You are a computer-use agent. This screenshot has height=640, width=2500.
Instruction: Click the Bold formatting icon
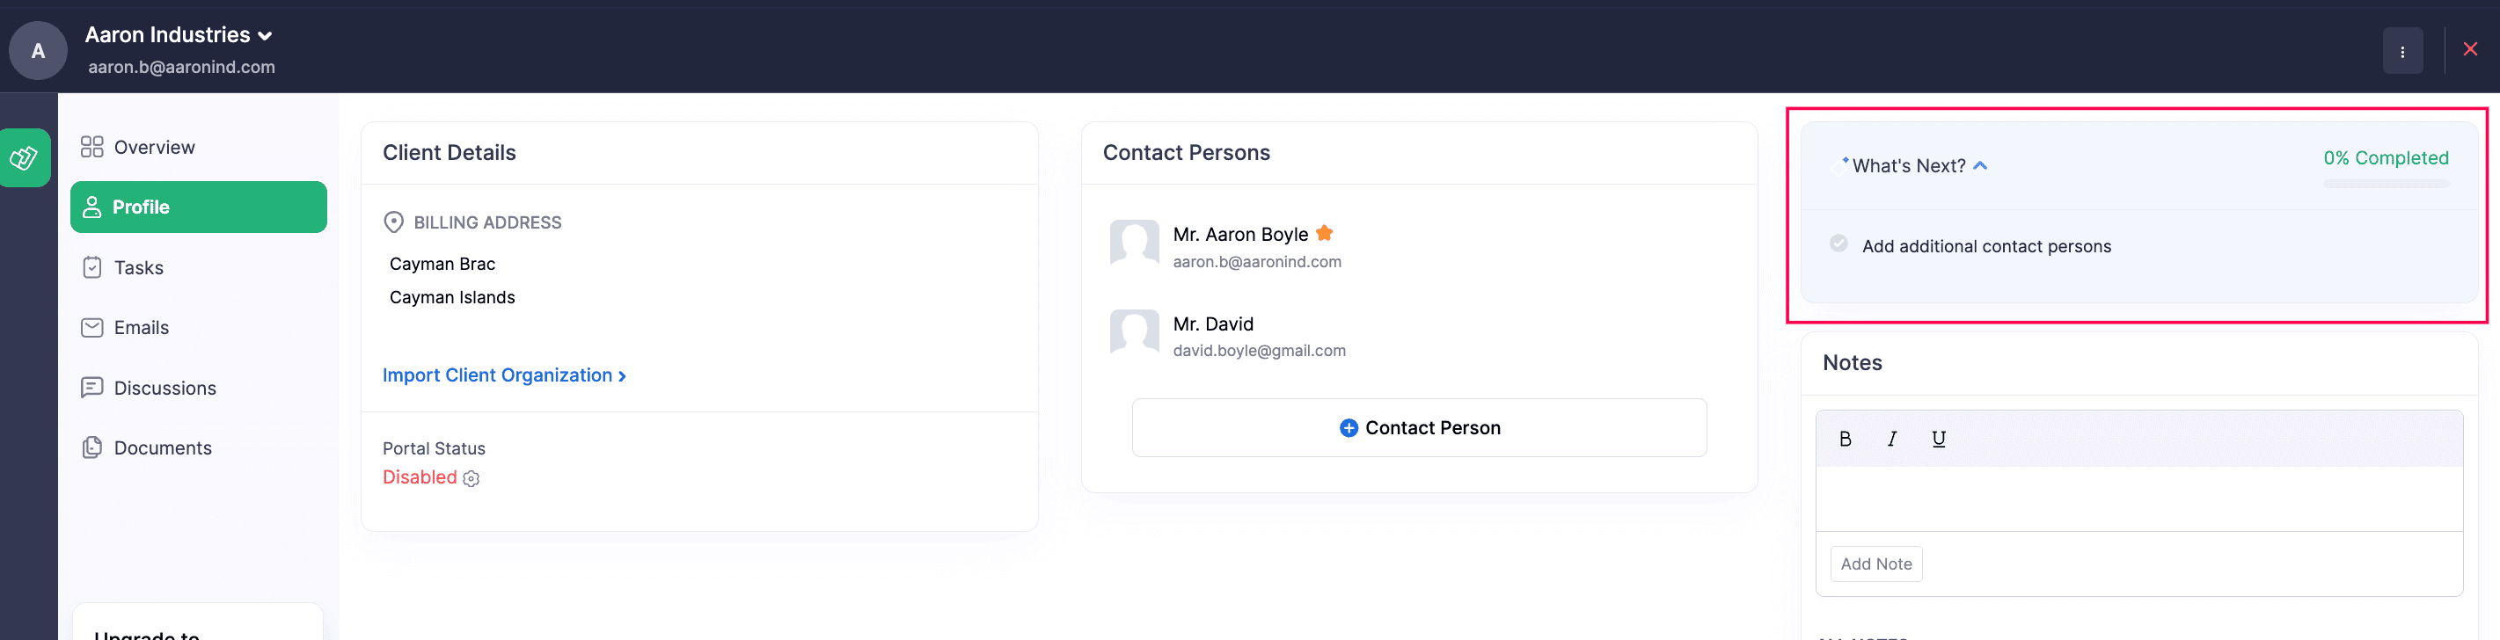coord(1845,440)
